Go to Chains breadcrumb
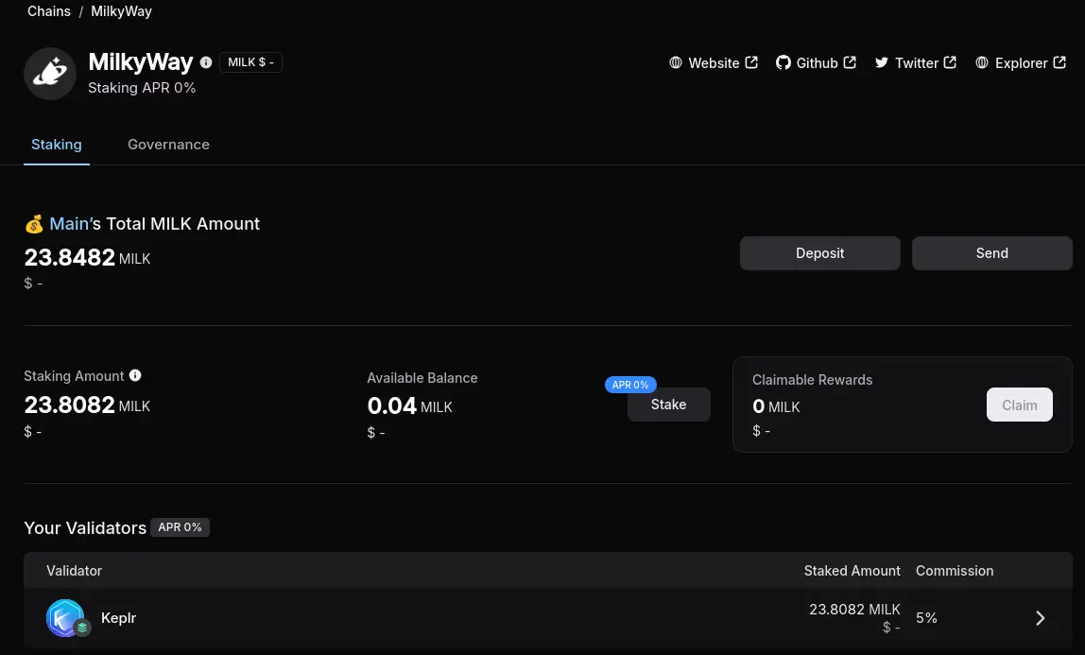Image resolution: width=1085 pixels, height=655 pixels. (49, 11)
